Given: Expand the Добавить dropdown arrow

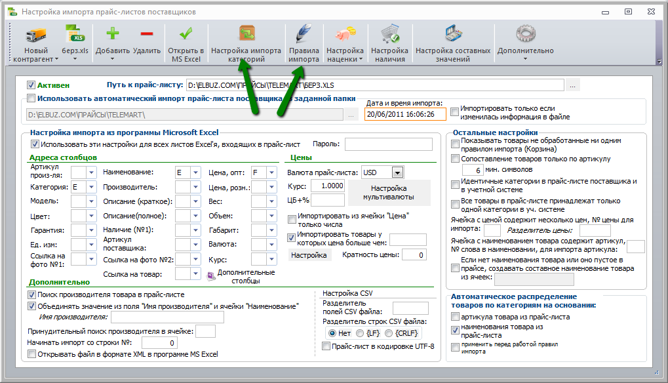Looking at the screenshot, I should click(113, 59).
